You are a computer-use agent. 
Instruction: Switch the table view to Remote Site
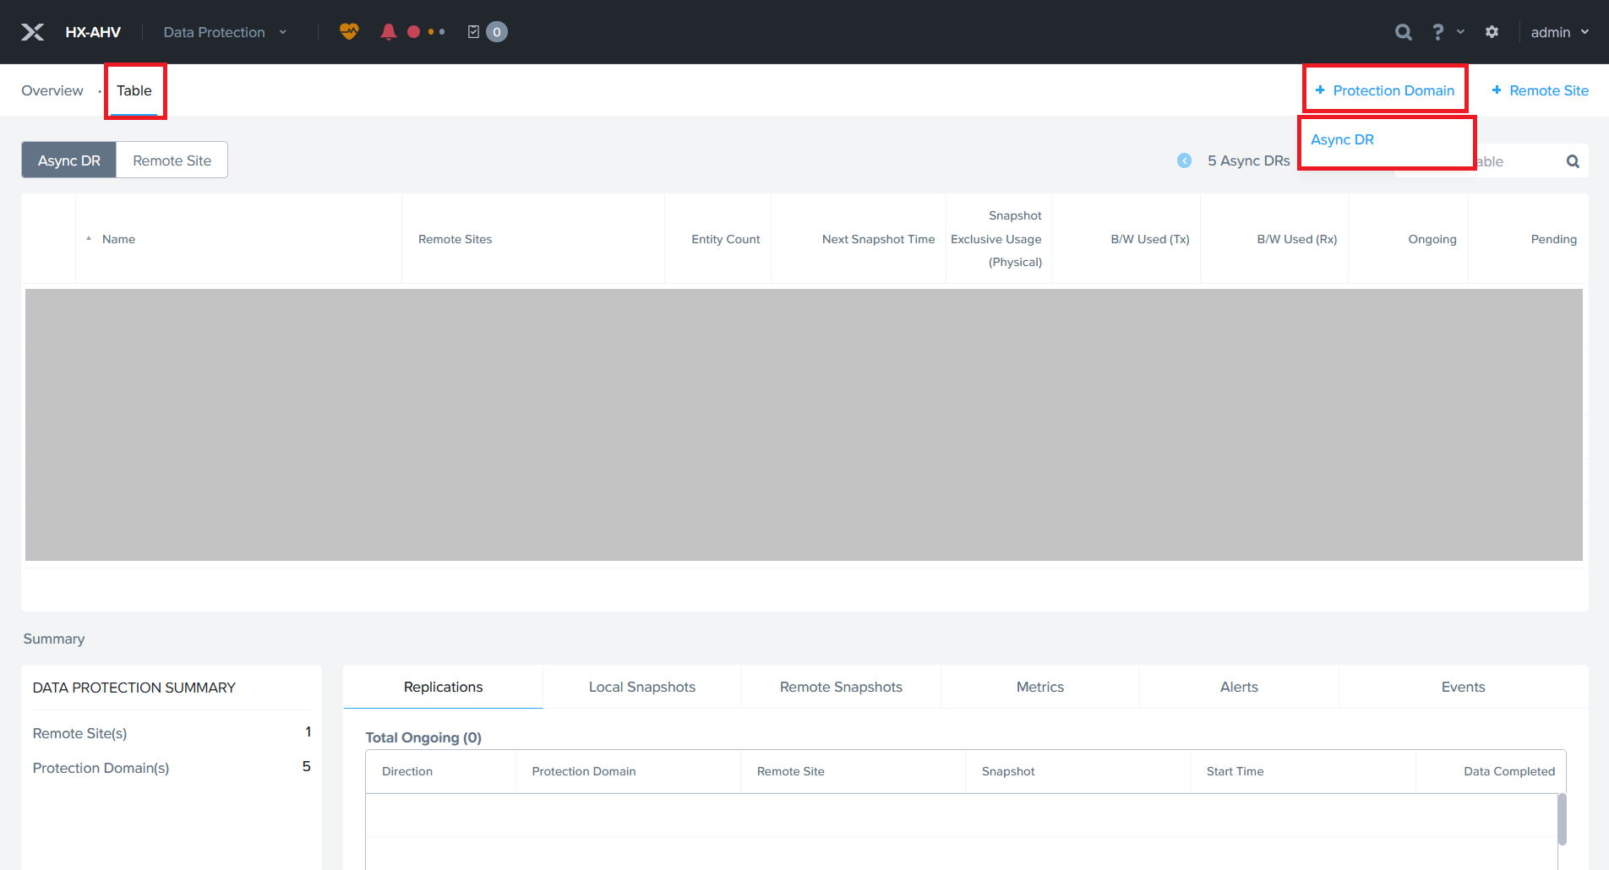[x=172, y=160]
